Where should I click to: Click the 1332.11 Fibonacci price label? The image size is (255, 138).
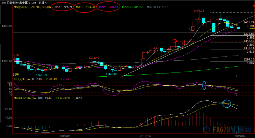point(249,48)
